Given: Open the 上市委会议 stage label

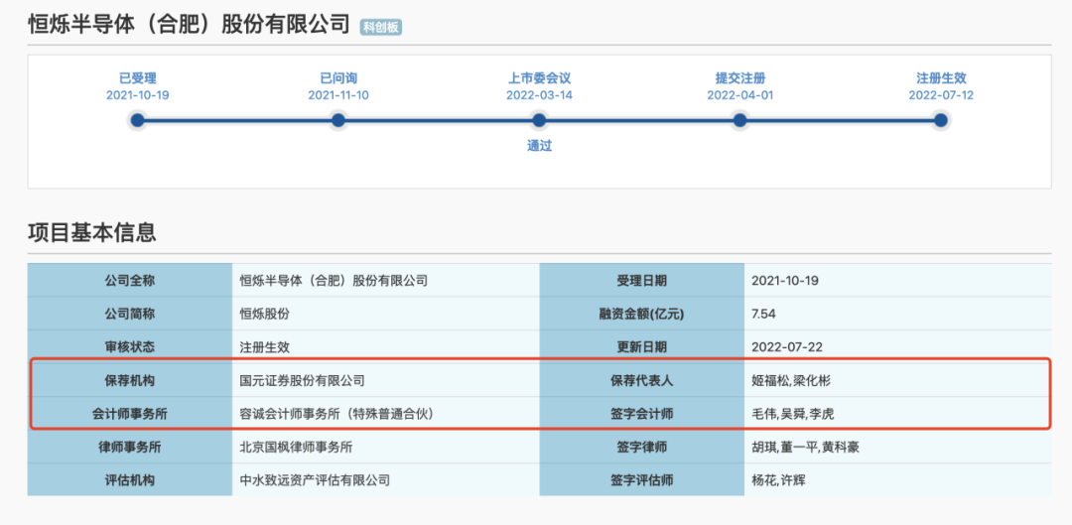Looking at the screenshot, I should click(x=539, y=77).
